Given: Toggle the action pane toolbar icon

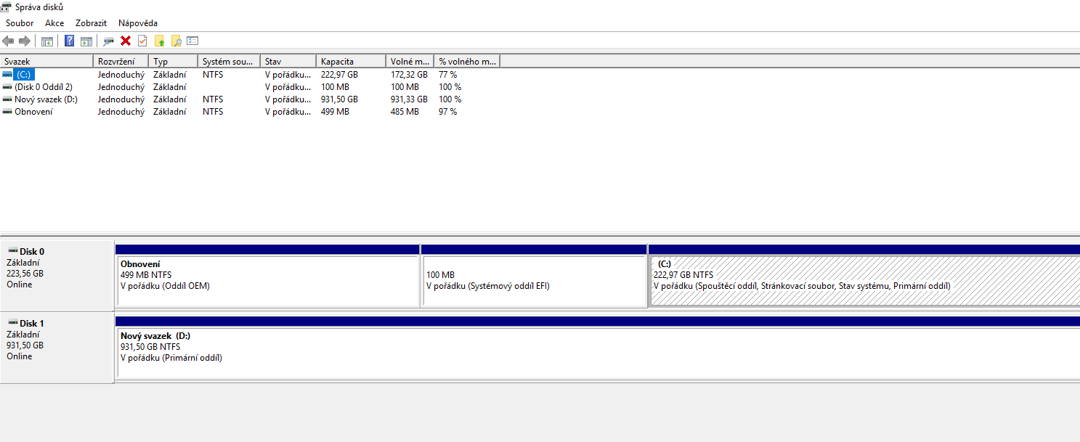Looking at the screenshot, I should tap(86, 41).
